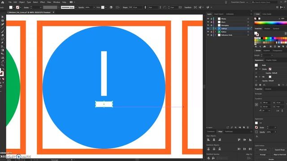Toggle Fill visibility in Appearance panel
This screenshot has width=287, height=161.
(x=256, y=77)
